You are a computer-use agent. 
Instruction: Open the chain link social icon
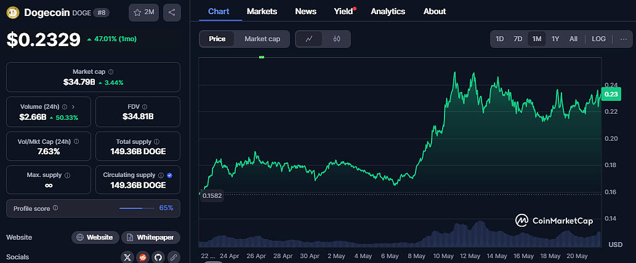[x=174, y=257]
